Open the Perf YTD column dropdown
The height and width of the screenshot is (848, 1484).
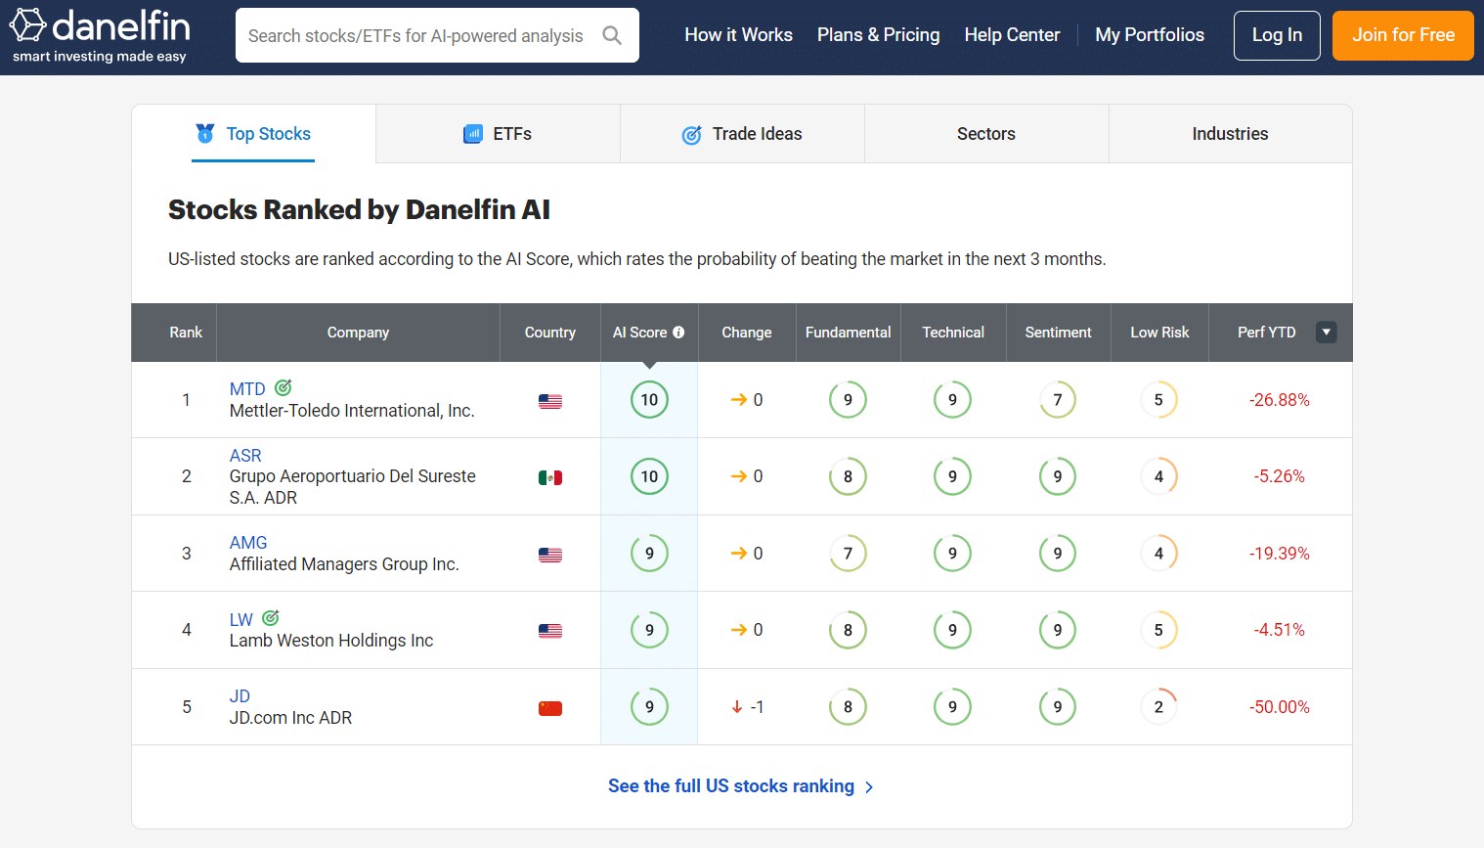coord(1327,333)
